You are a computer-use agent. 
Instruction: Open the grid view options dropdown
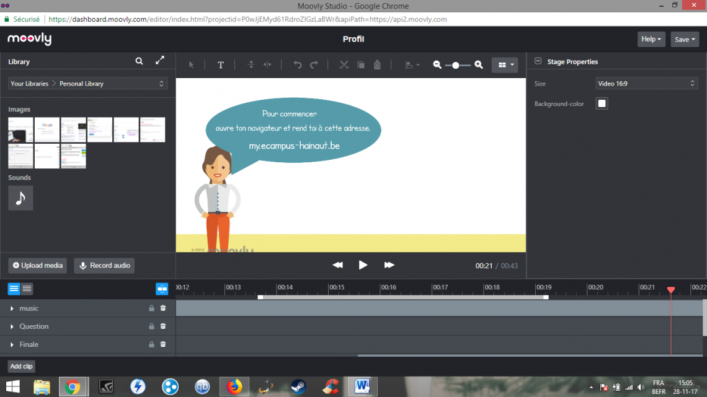505,65
